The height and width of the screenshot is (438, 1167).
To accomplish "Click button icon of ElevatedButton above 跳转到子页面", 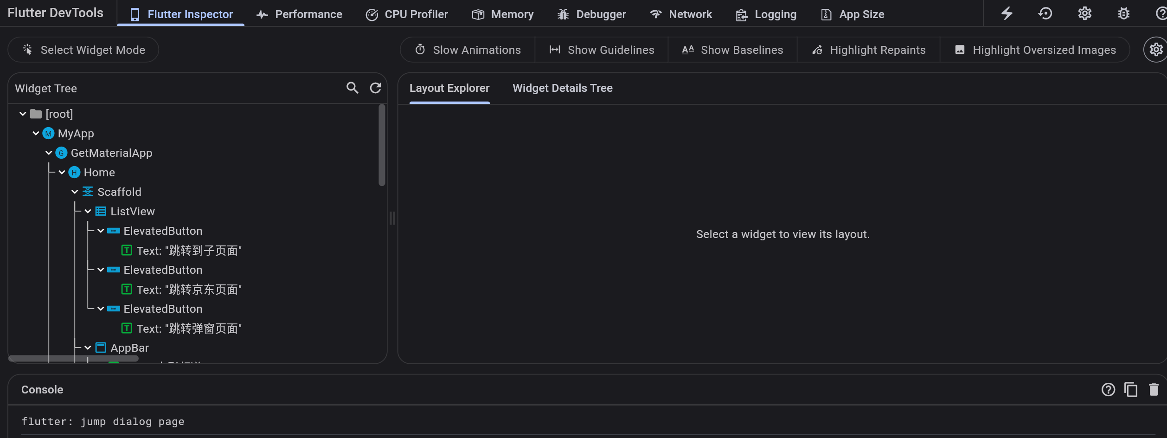I will coord(114,231).
